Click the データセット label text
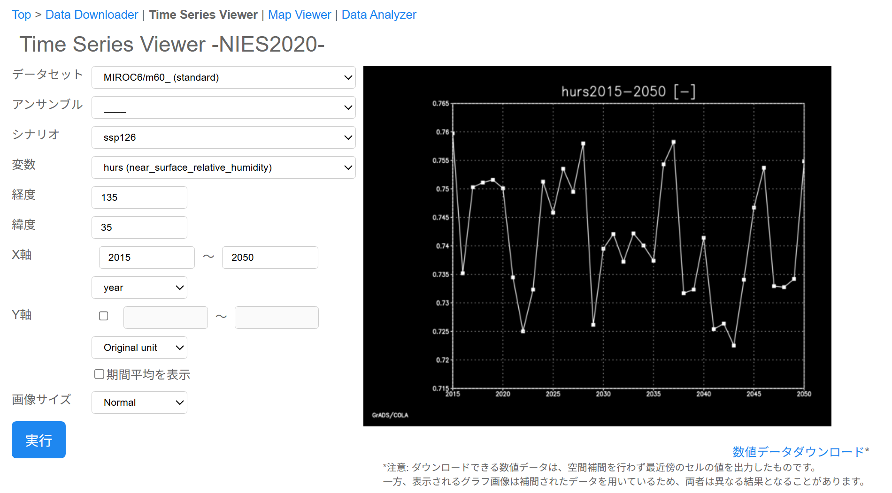Viewport: 892px width, 493px height. click(x=47, y=75)
